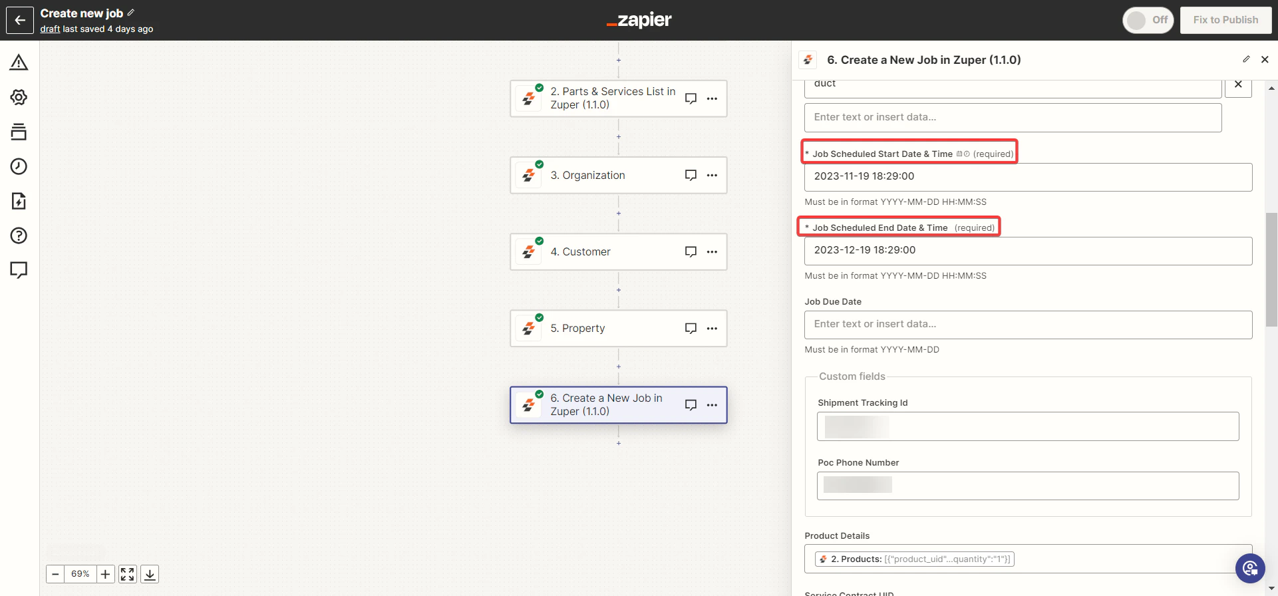
Task: Open the Zap details bolt-page icon
Action: [19, 201]
